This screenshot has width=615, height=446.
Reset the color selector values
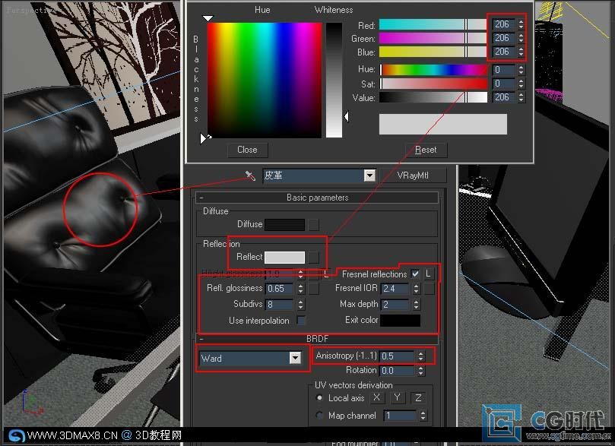click(x=426, y=150)
